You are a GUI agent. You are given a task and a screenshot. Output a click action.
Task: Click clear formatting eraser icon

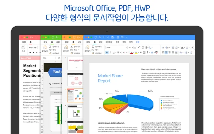pyautogui.click(x=156, y=53)
